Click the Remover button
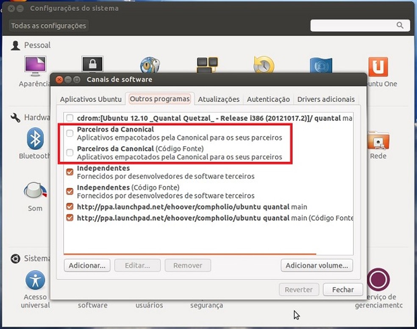417x329 pixels. (x=188, y=265)
